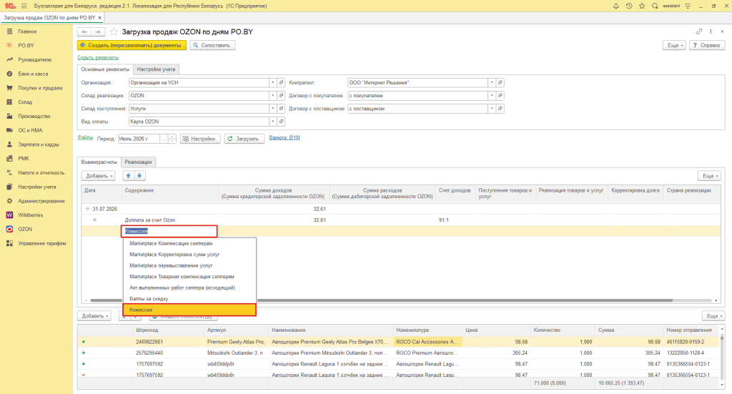Image resolution: width=732 pixels, height=394 pixels.
Task: Copy link to this form icon
Action: click(x=699, y=31)
